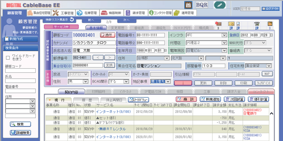
Task: Click the 商談 button
Action: [186, 99]
